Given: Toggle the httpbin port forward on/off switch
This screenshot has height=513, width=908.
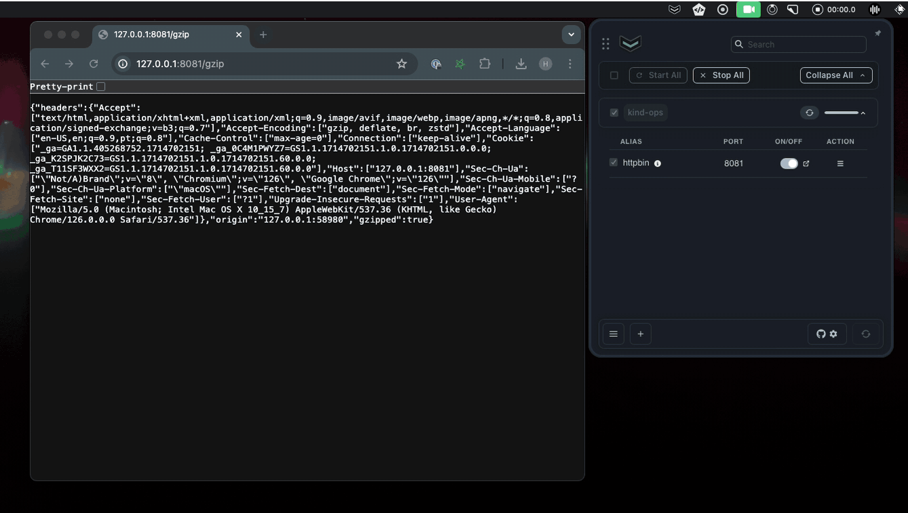Looking at the screenshot, I should click(x=789, y=163).
